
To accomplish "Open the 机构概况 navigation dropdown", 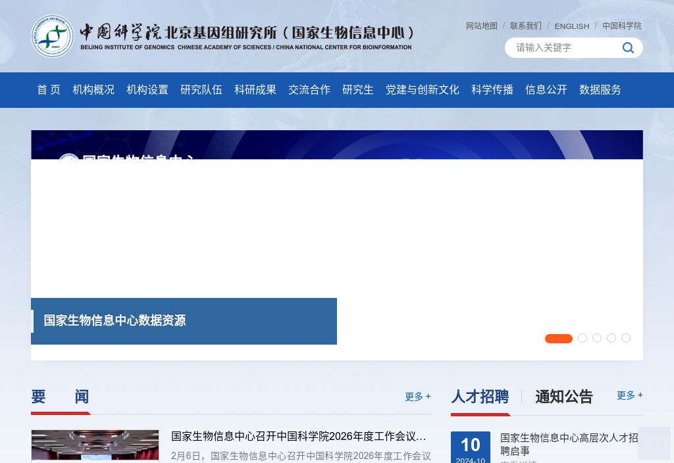I will [x=93, y=89].
